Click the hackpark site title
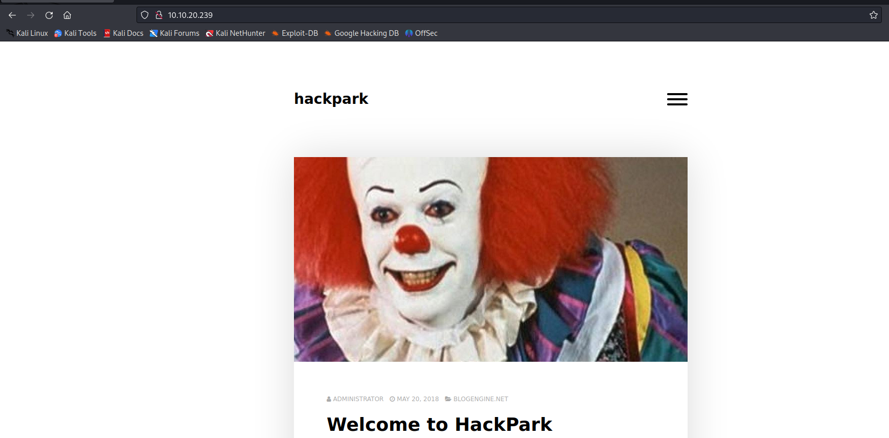Viewport: 889px width, 438px height. [331, 99]
